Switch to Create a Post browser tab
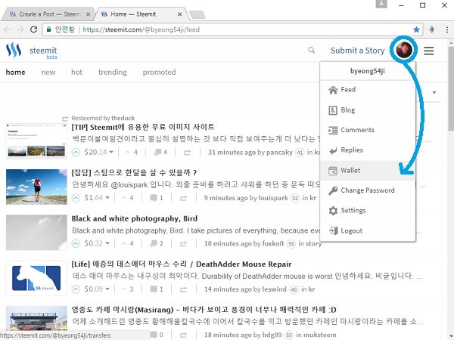Screen dimensions: 454x340 48,14
